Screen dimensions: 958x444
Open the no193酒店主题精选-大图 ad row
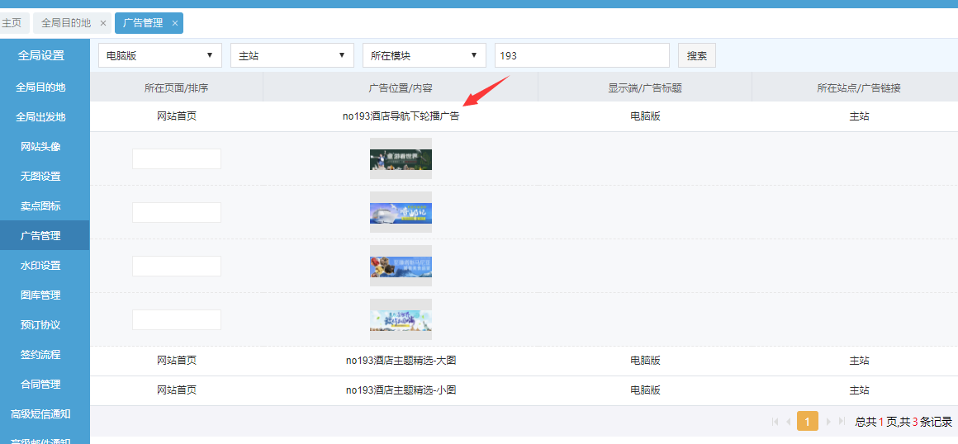[401, 361]
